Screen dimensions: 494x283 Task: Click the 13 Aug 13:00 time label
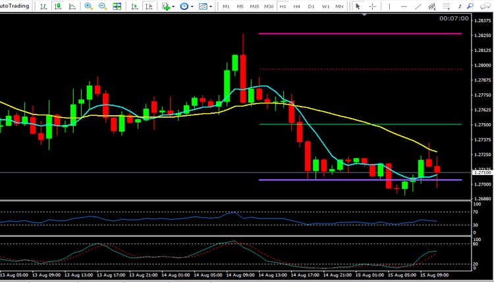(x=79, y=275)
